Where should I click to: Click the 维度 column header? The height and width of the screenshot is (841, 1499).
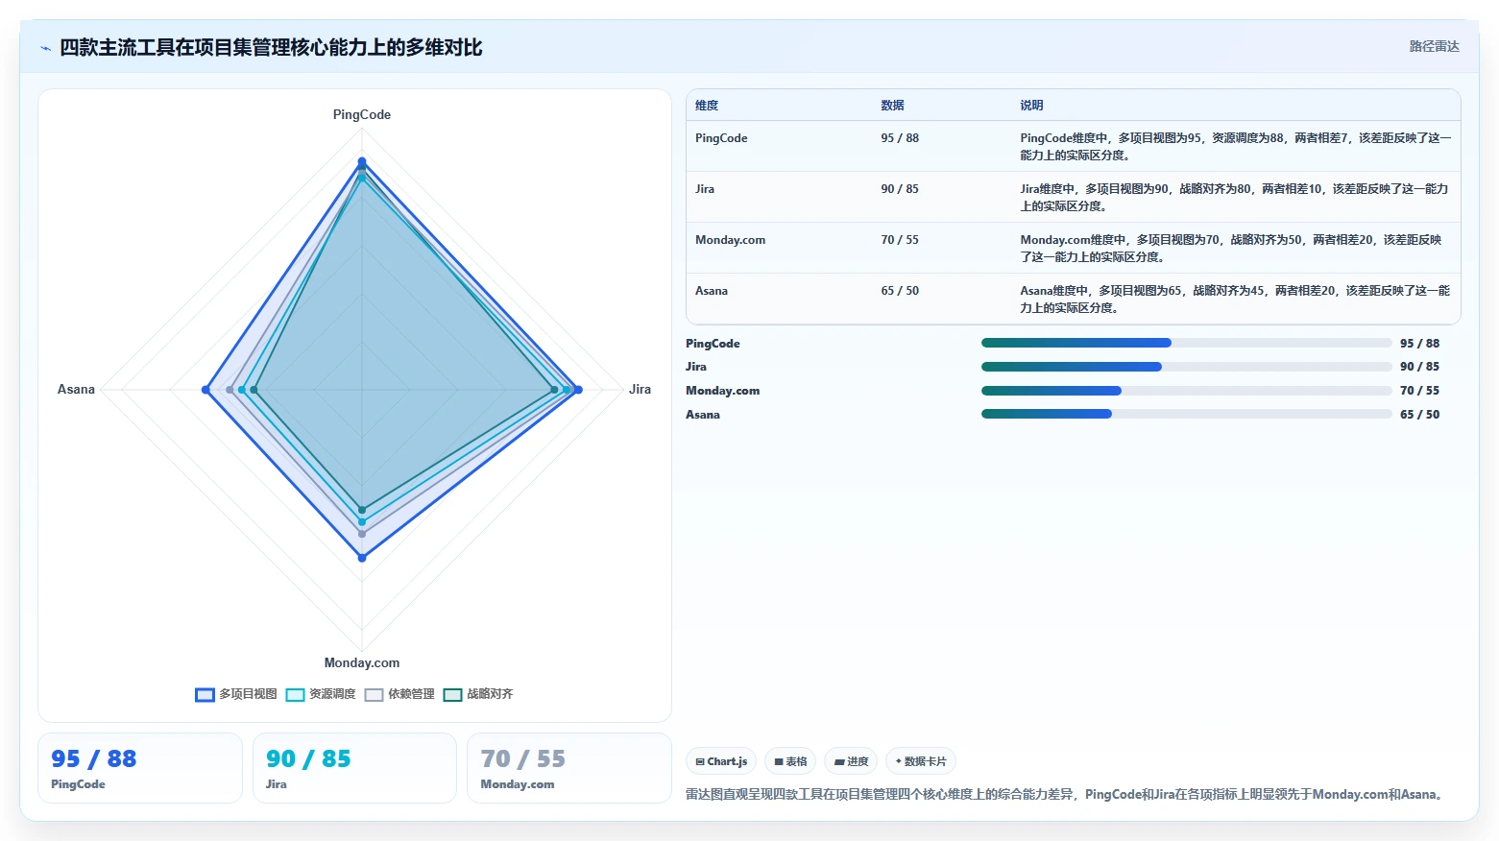(x=707, y=106)
